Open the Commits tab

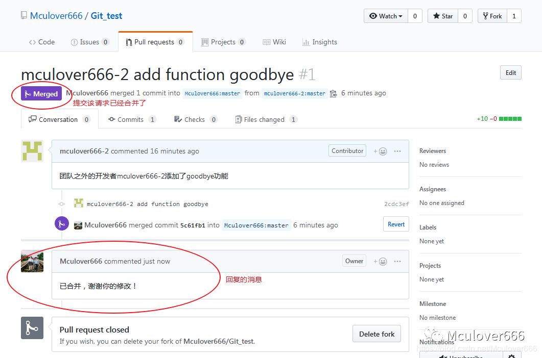132,119
